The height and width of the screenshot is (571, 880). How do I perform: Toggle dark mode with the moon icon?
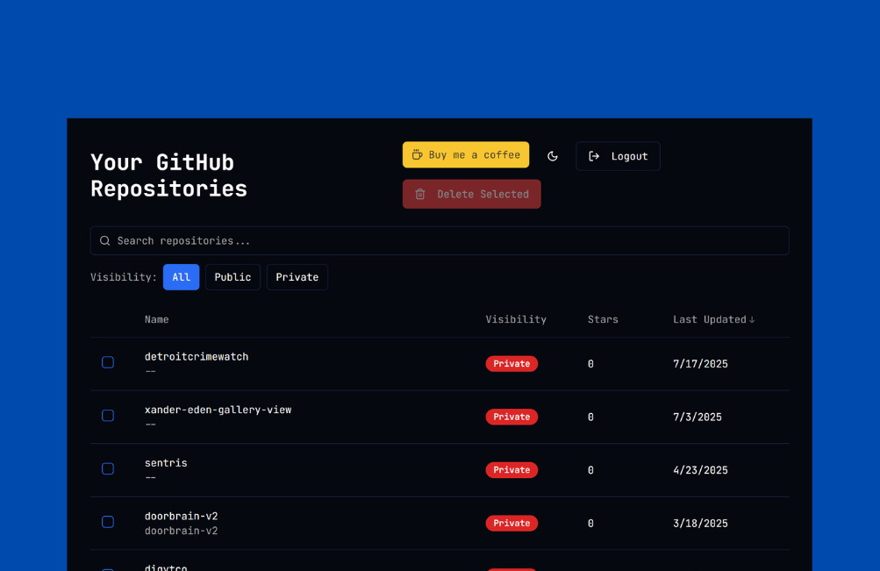(x=552, y=155)
